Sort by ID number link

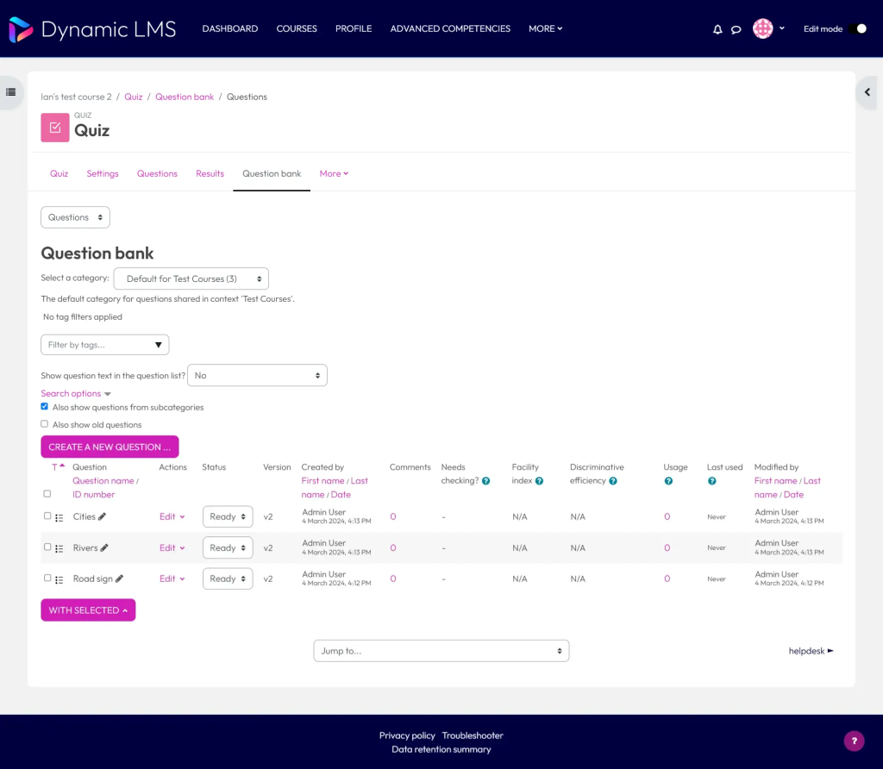click(93, 494)
